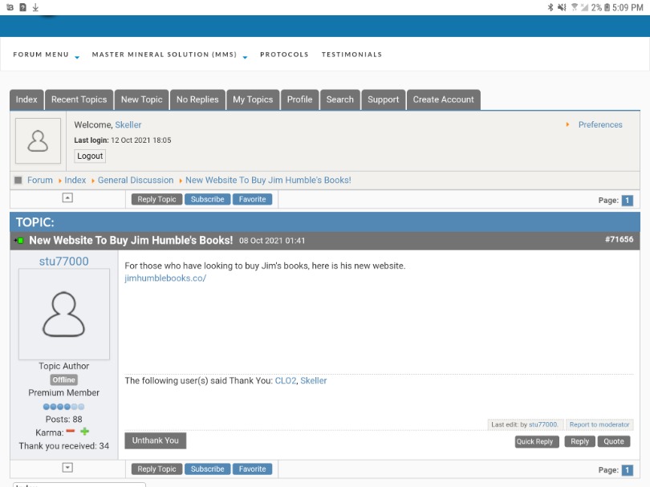Viewport: 650px width, 487px height.
Task: Click the red minus karma icon
Action: [71, 432]
